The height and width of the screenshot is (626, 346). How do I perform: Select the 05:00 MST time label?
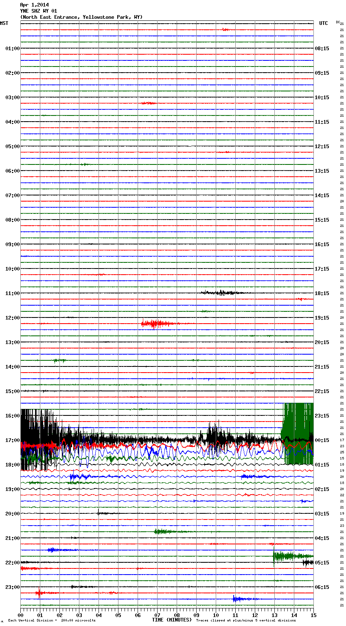[x=13, y=147]
